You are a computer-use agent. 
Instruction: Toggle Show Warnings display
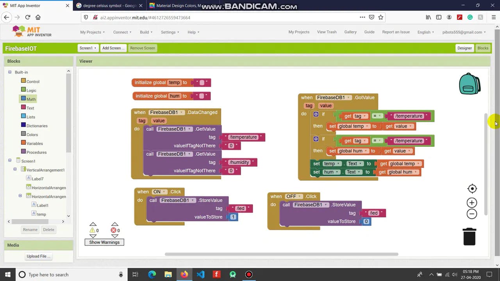pos(104,242)
